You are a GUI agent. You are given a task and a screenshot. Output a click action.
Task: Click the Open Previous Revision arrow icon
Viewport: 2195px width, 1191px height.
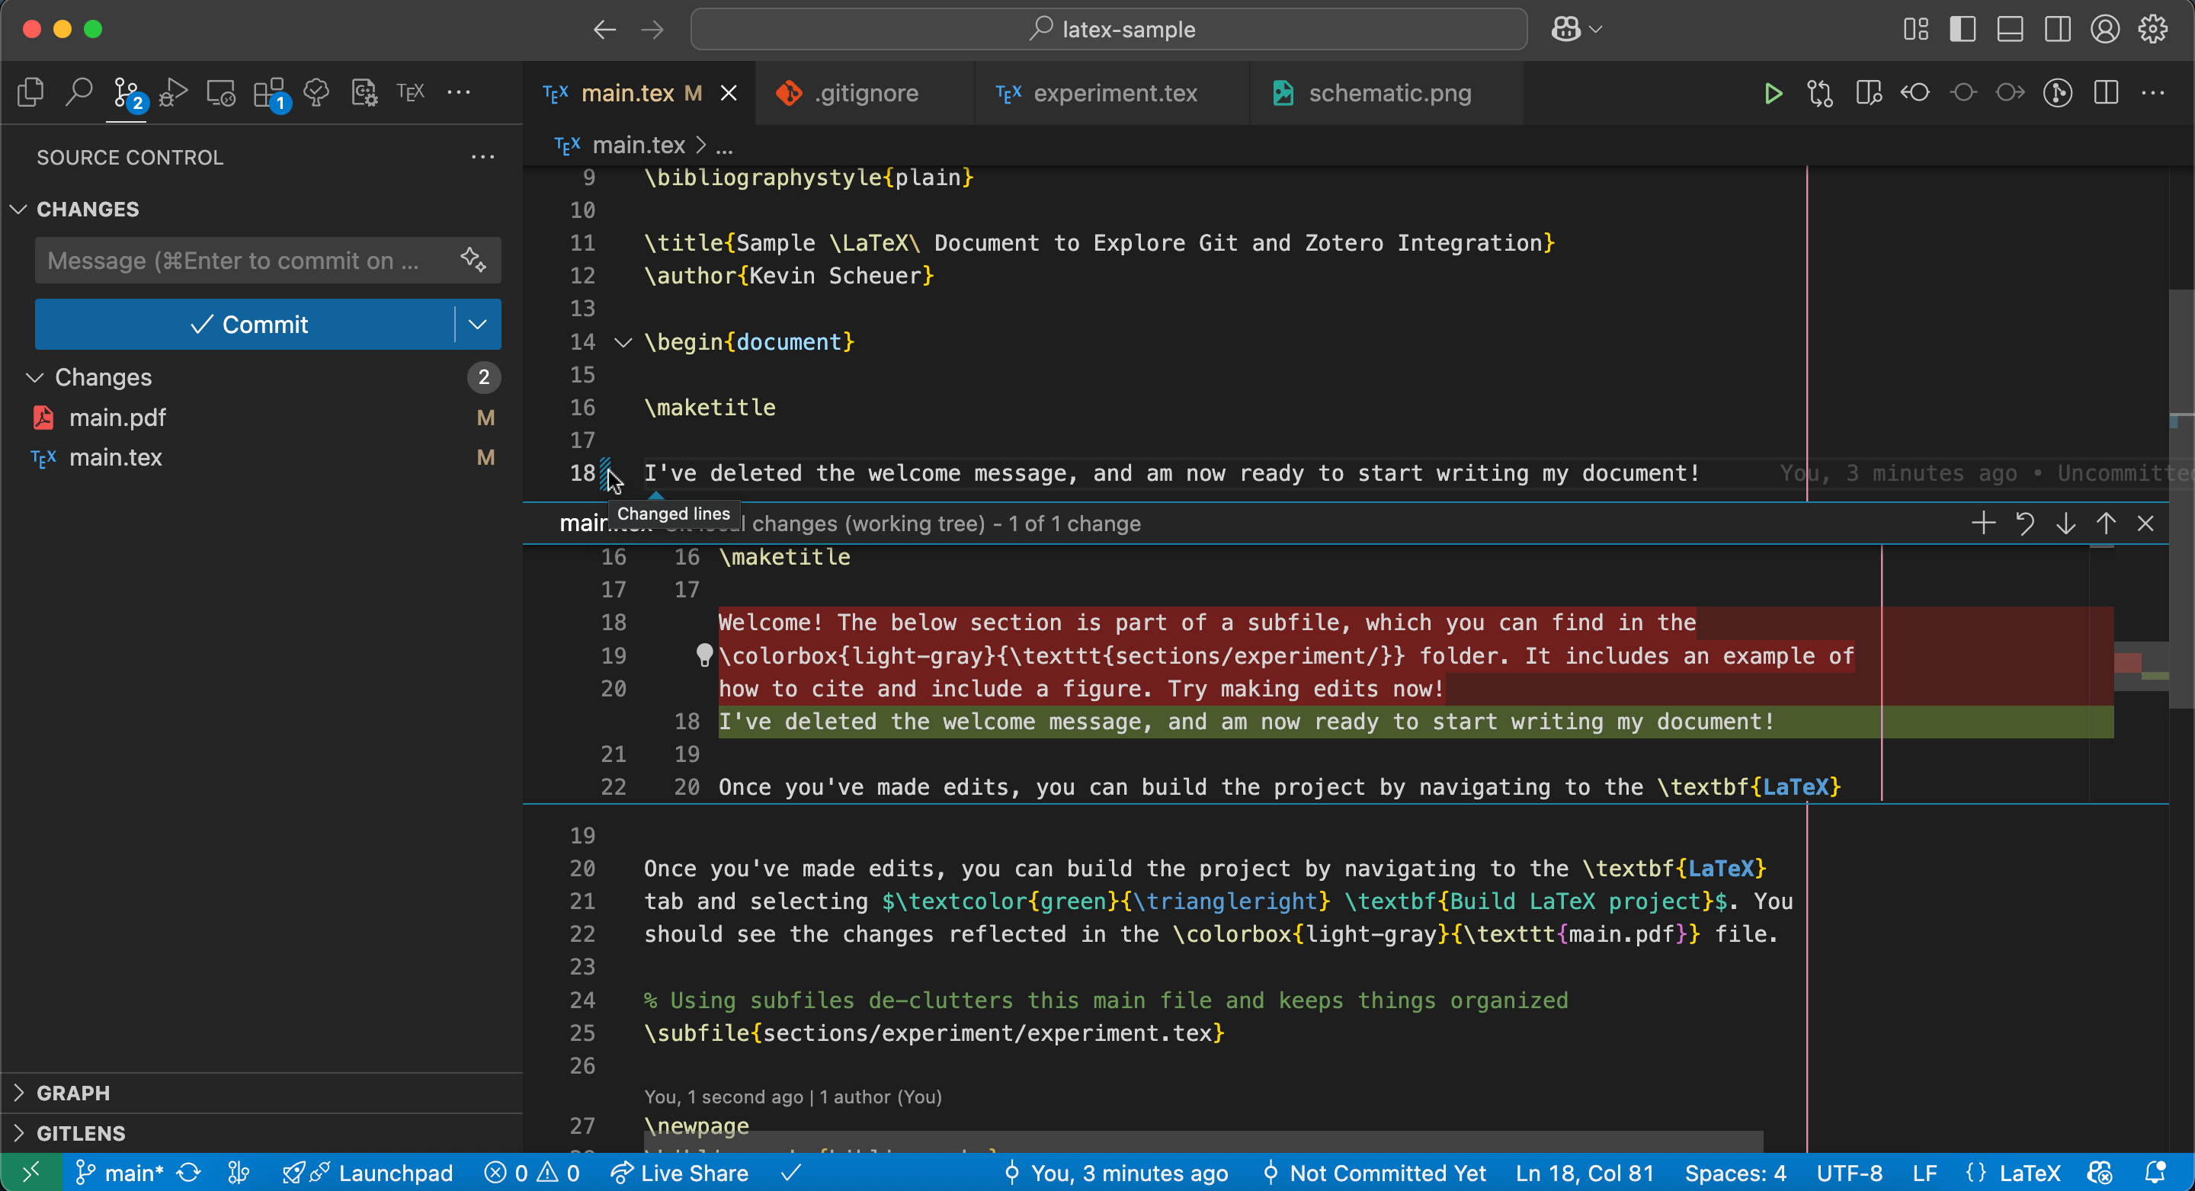click(x=1915, y=93)
